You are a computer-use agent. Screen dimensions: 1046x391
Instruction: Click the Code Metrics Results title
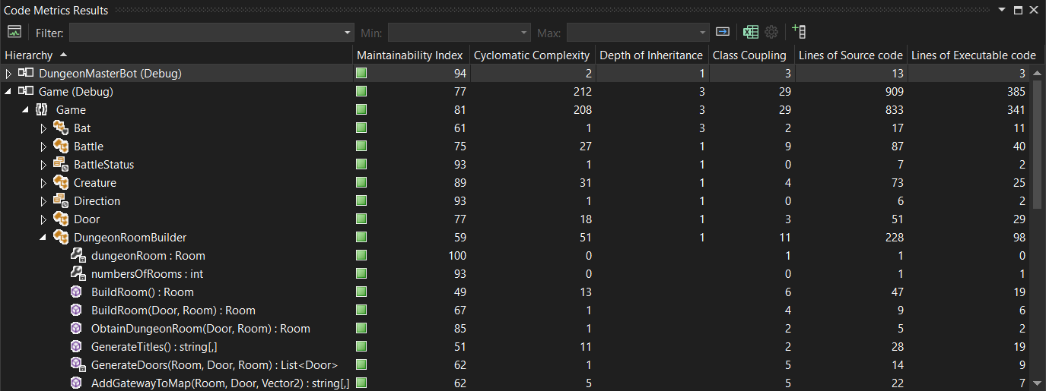57,10
